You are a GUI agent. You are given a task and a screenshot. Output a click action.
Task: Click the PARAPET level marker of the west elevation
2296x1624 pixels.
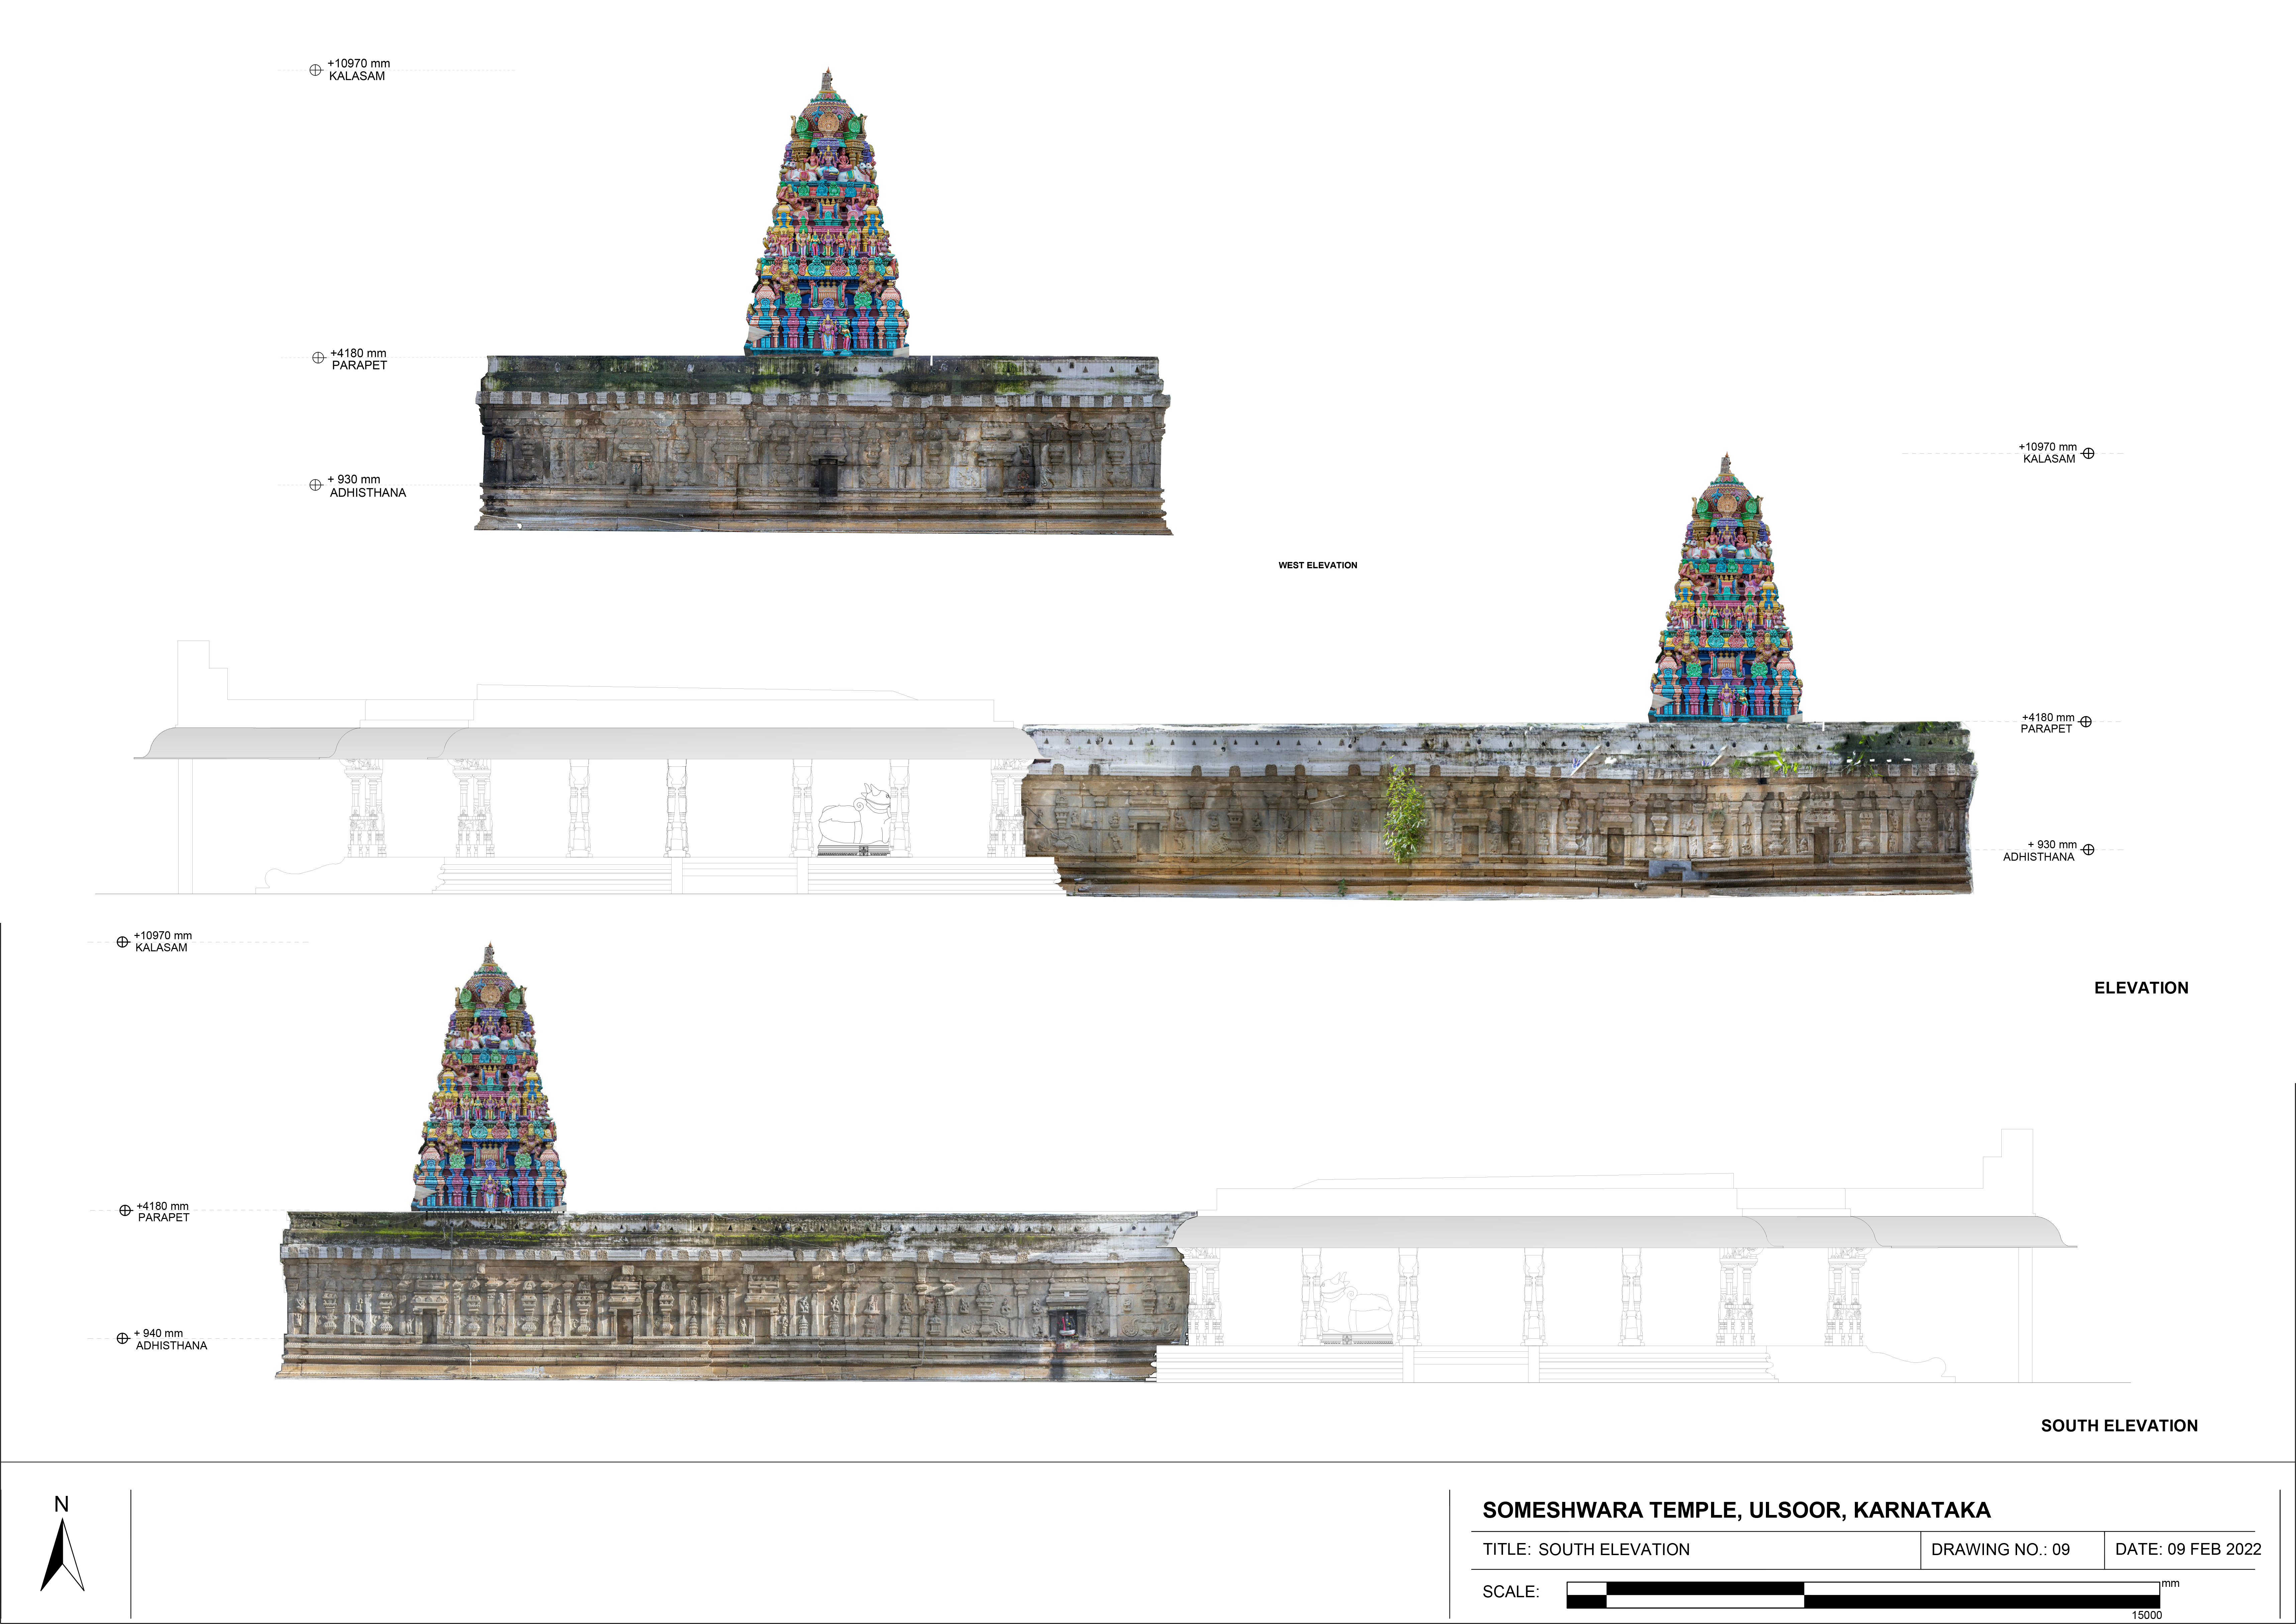pyautogui.click(x=318, y=358)
